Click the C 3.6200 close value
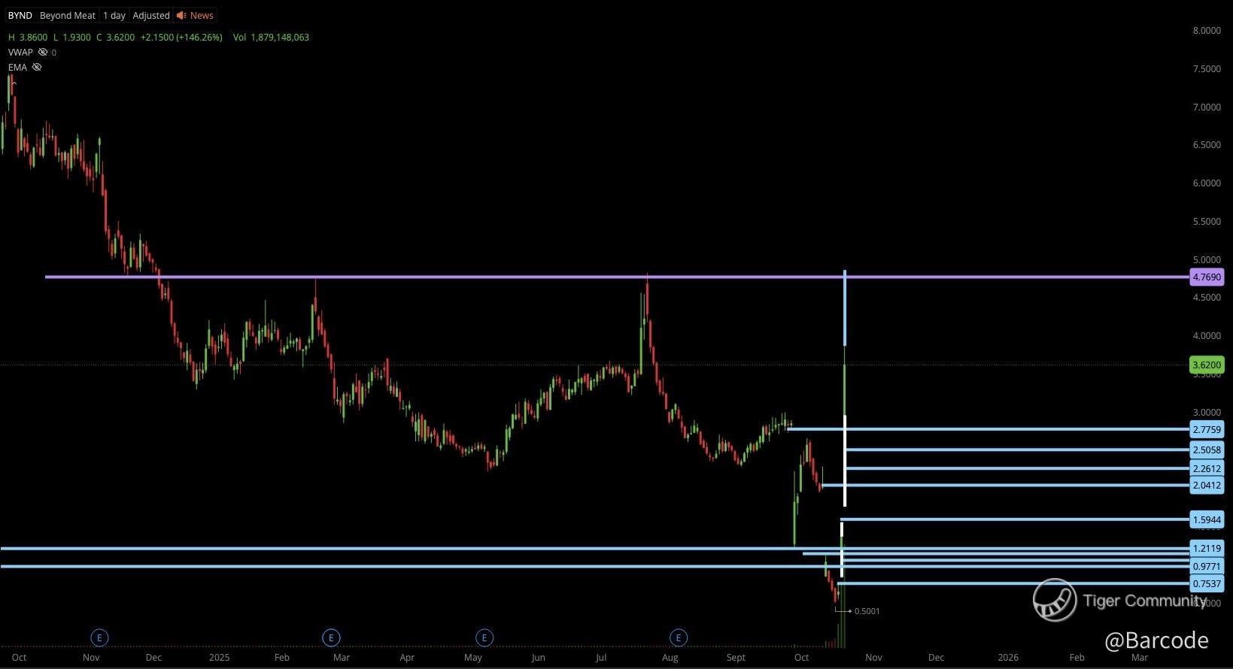Screen dimensions: 1233x669 click(116, 37)
